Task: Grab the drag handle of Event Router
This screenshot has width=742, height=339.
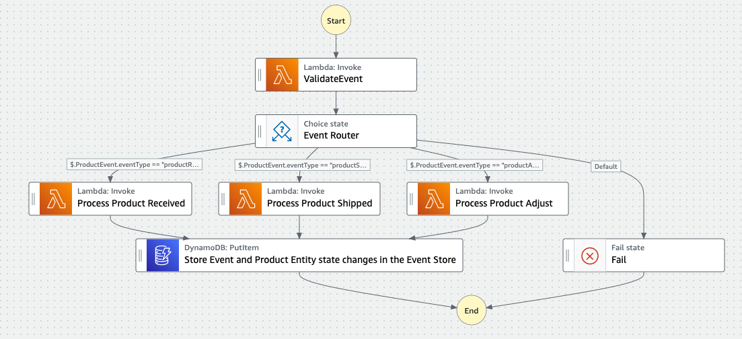Action: 260,130
